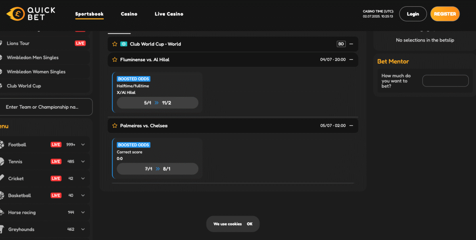Favorite Palmeiras vs. Chelsea star

(115, 126)
